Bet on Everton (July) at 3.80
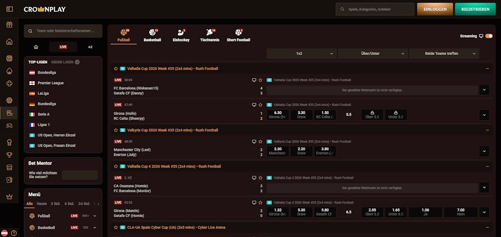 point(325,151)
